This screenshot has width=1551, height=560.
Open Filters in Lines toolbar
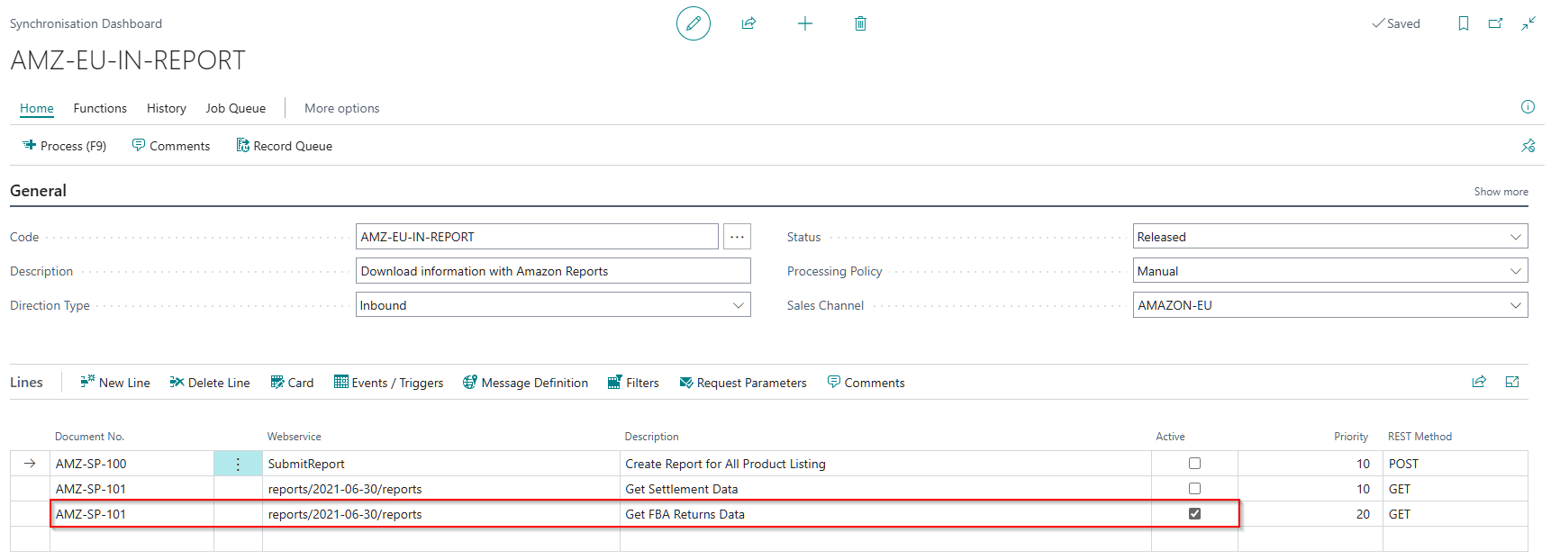(x=633, y=383)
